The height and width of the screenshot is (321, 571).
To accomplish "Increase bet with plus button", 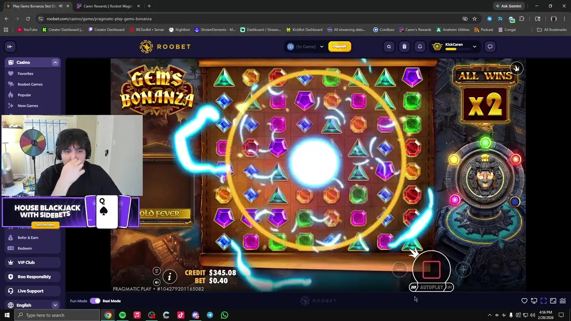I will (463, 269).
